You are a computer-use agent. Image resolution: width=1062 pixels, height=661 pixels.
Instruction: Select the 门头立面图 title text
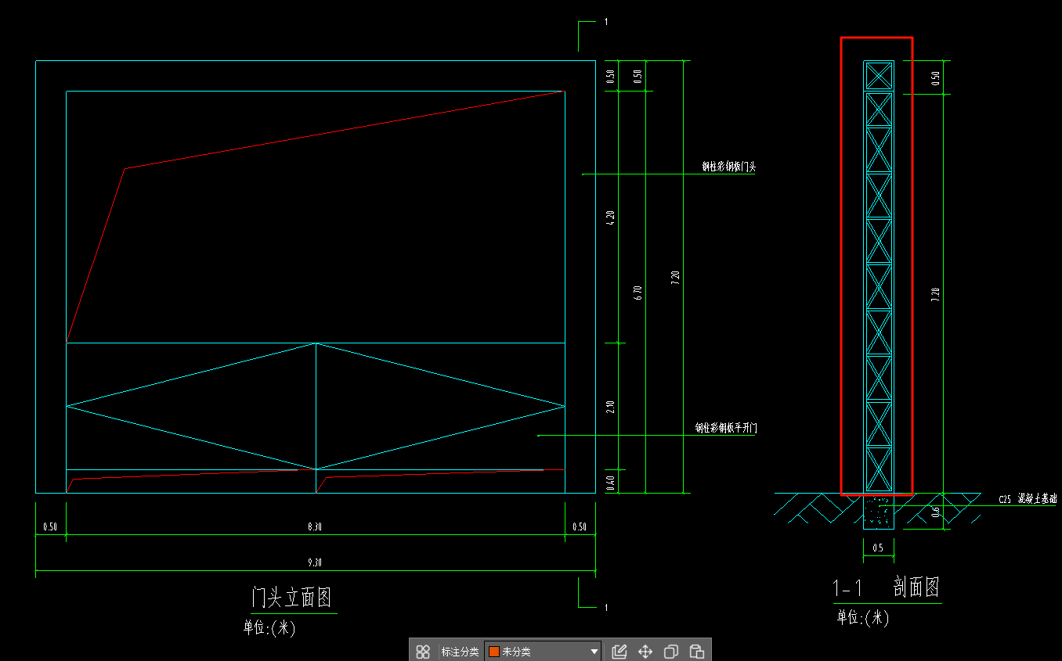click(x=291, y=598)
